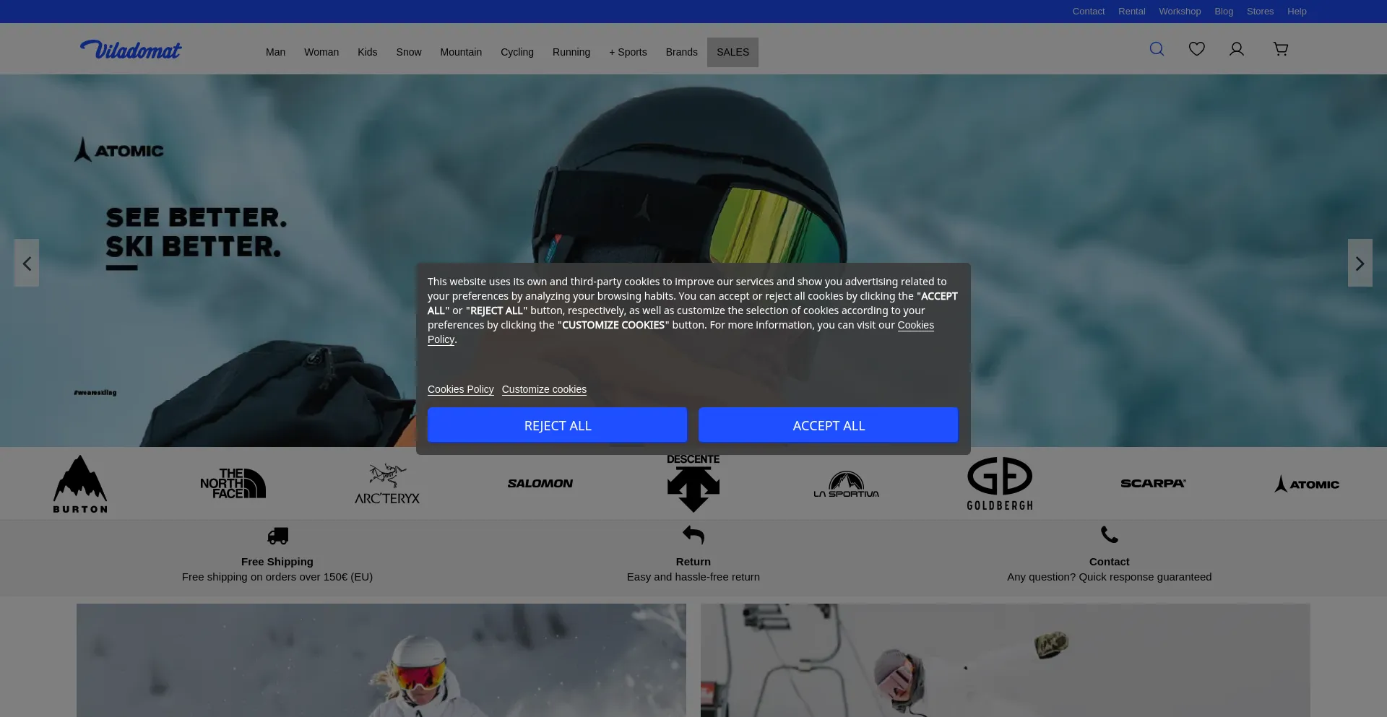Click 'Free shipping on orders over 150€ (EU)'

[277, 577]
